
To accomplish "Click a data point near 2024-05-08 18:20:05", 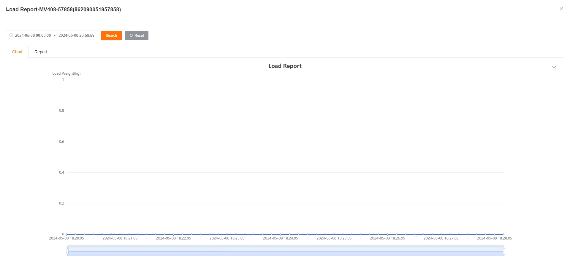I will [66, 234].
